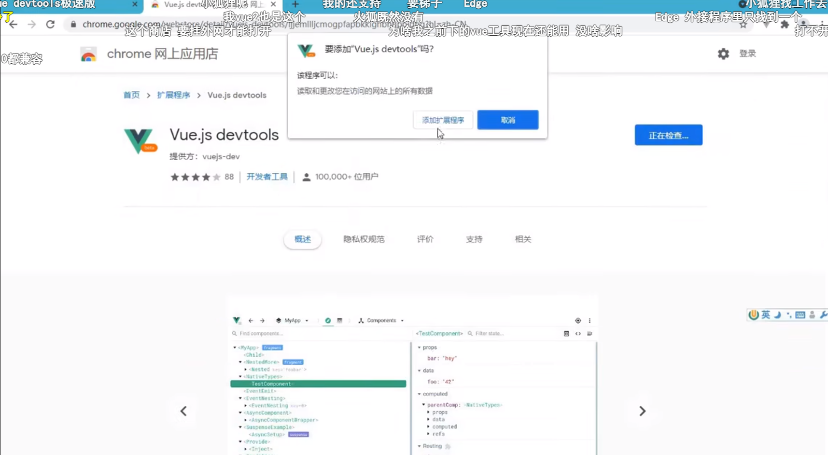
Task: Open the Chrome web store logo
Action: [88, 54]
